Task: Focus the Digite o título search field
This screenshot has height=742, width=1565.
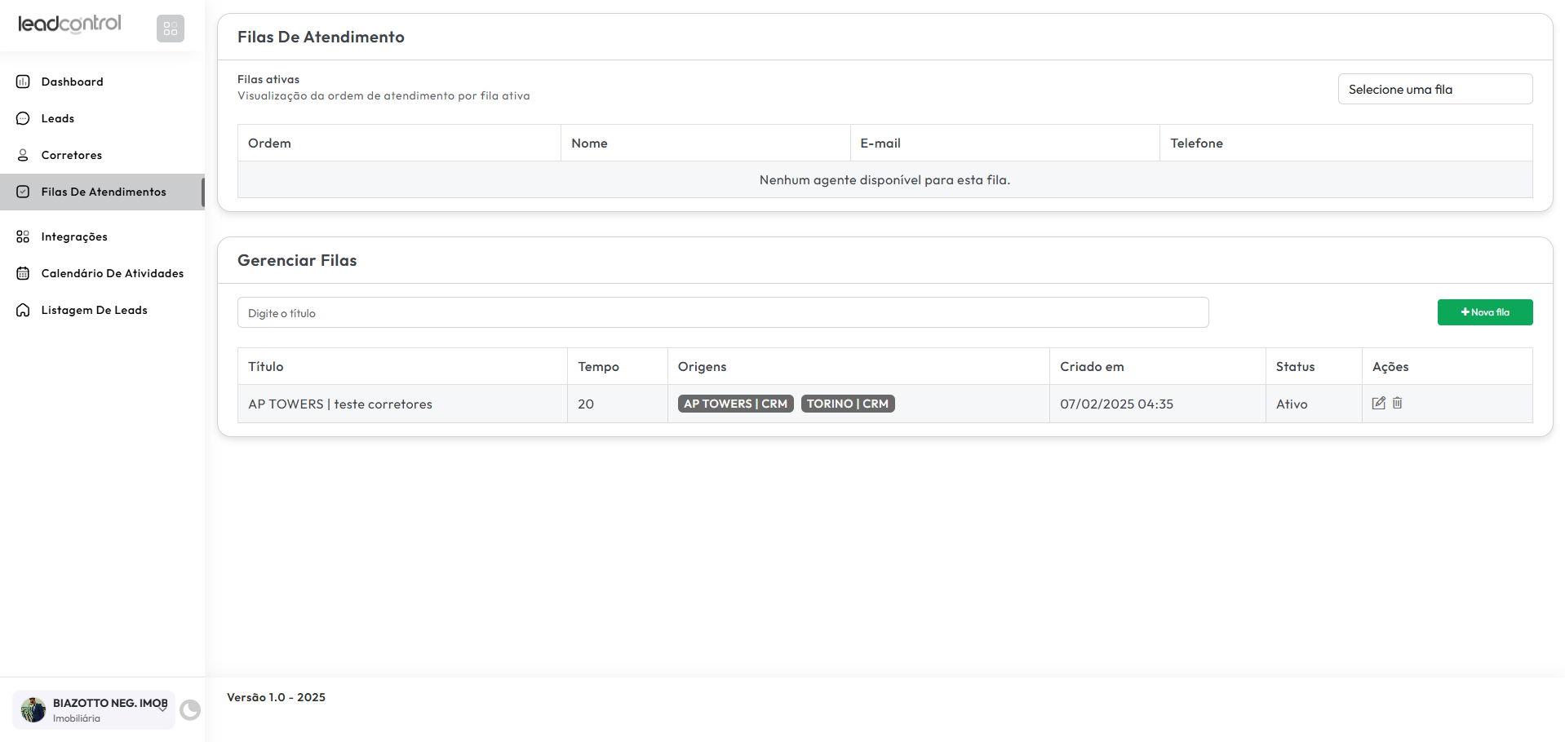Action: pyautogui.click(x=723, y=312)
